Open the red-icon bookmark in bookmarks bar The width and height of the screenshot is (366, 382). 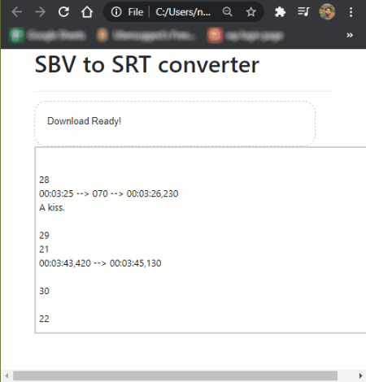[x=246, y=35]
